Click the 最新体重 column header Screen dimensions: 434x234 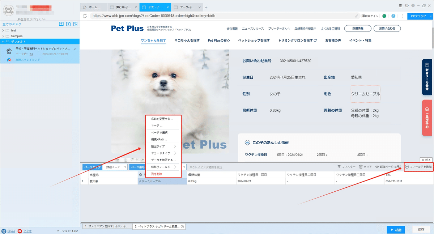click(x=212, y=175)
